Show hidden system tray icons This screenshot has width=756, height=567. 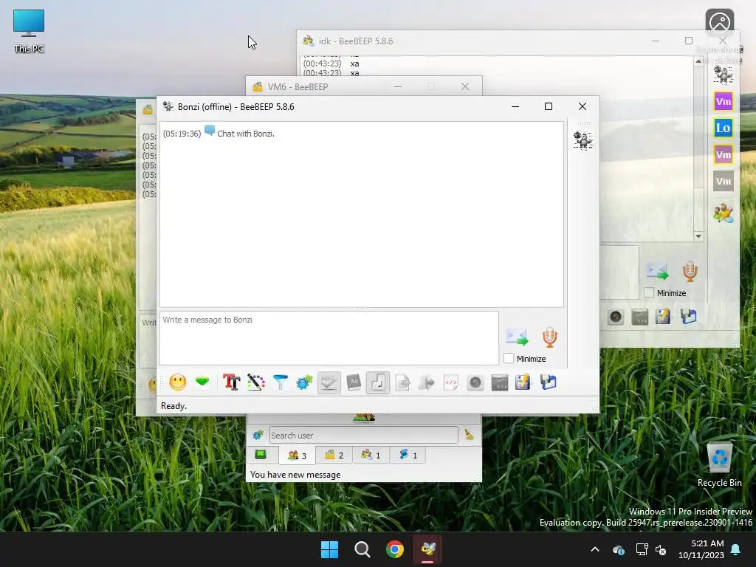click(x=595, y=549)
